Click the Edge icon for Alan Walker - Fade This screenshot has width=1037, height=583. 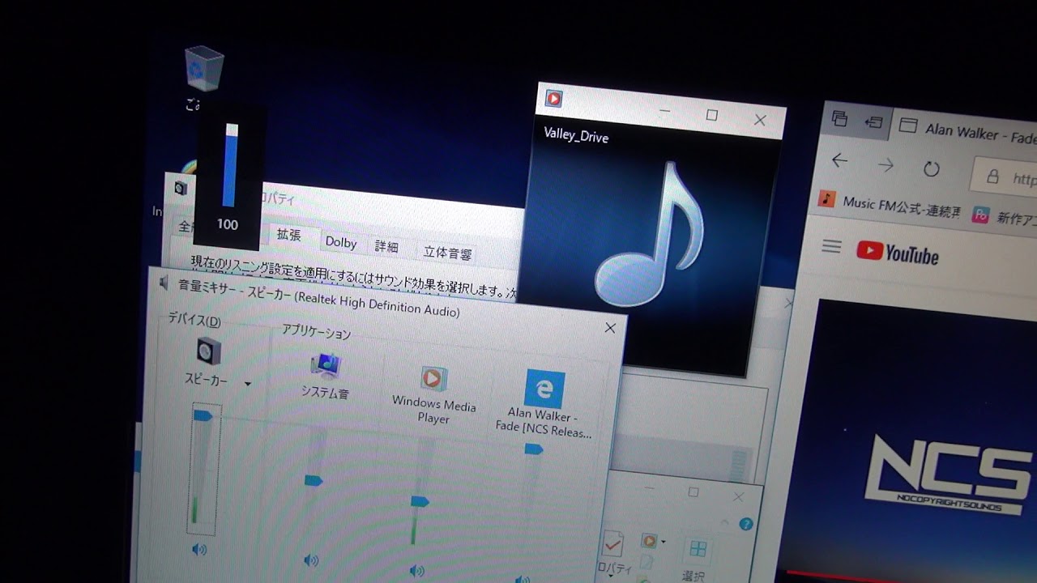click(544, 389)
